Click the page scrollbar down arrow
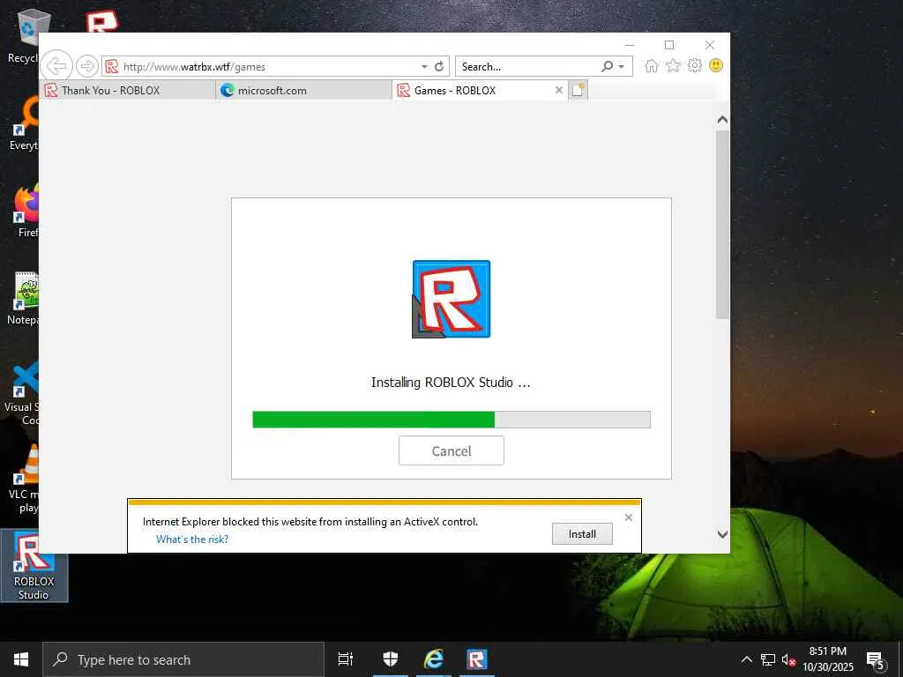The height and width of the screenshot is (677, 903). pyautogui.click(x=722, y=534)
